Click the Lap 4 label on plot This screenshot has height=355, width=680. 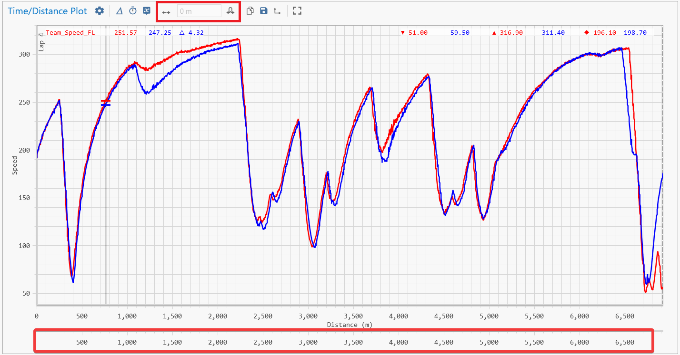41,42
